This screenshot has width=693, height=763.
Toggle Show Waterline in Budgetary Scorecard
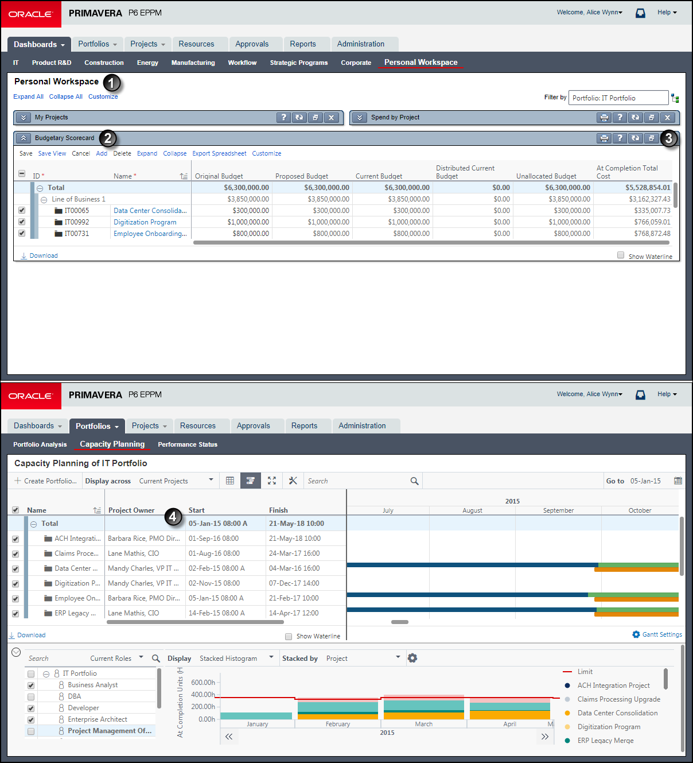tap(621, 255)
